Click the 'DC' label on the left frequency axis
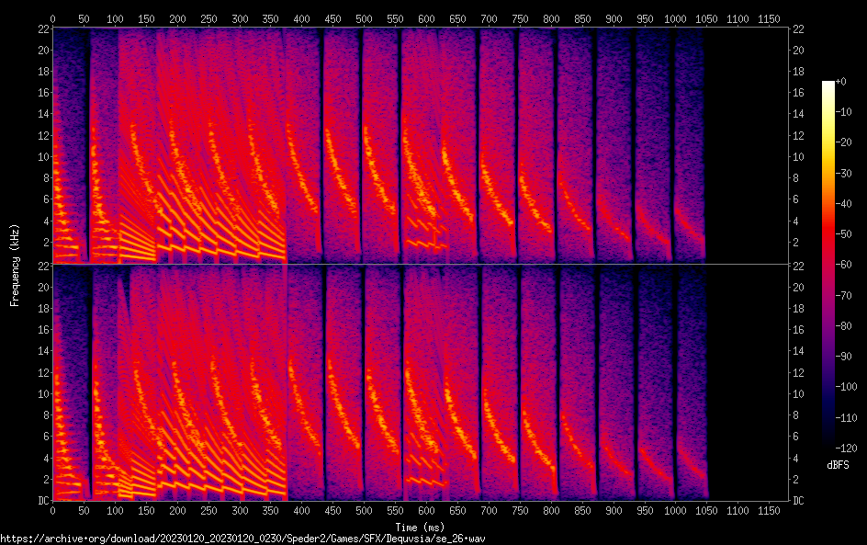This screenshot has width=867, height=545. tap(41, 501)
